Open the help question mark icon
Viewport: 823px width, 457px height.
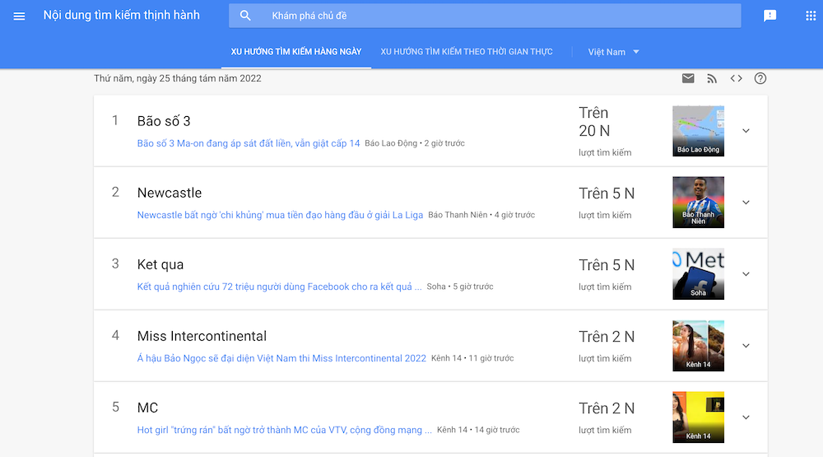(x=760, y=78)
